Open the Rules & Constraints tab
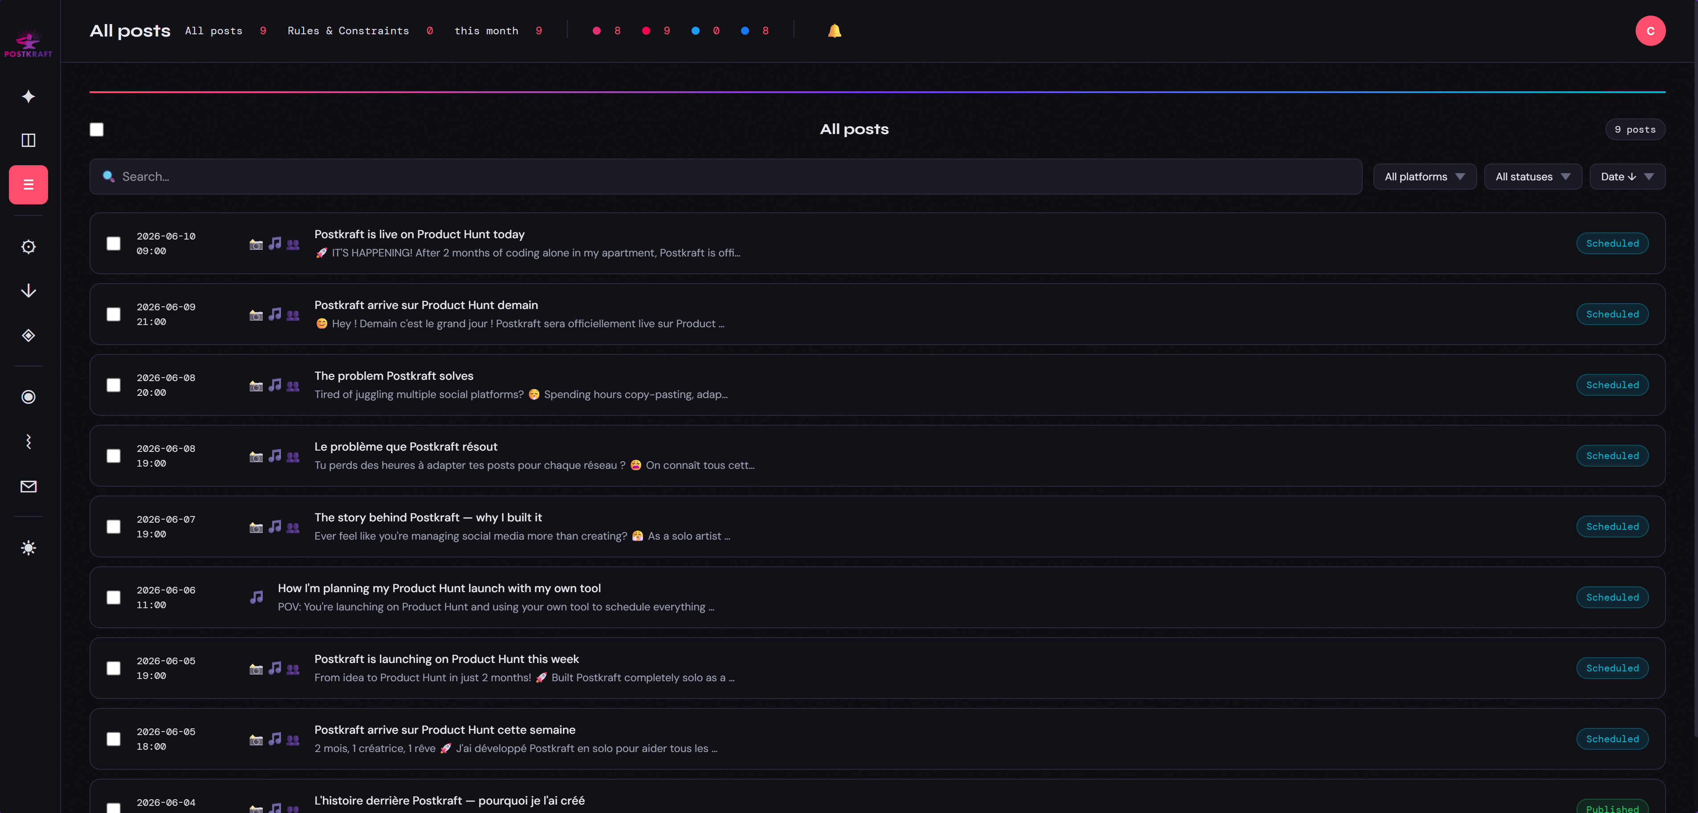 tap(360, 31)
